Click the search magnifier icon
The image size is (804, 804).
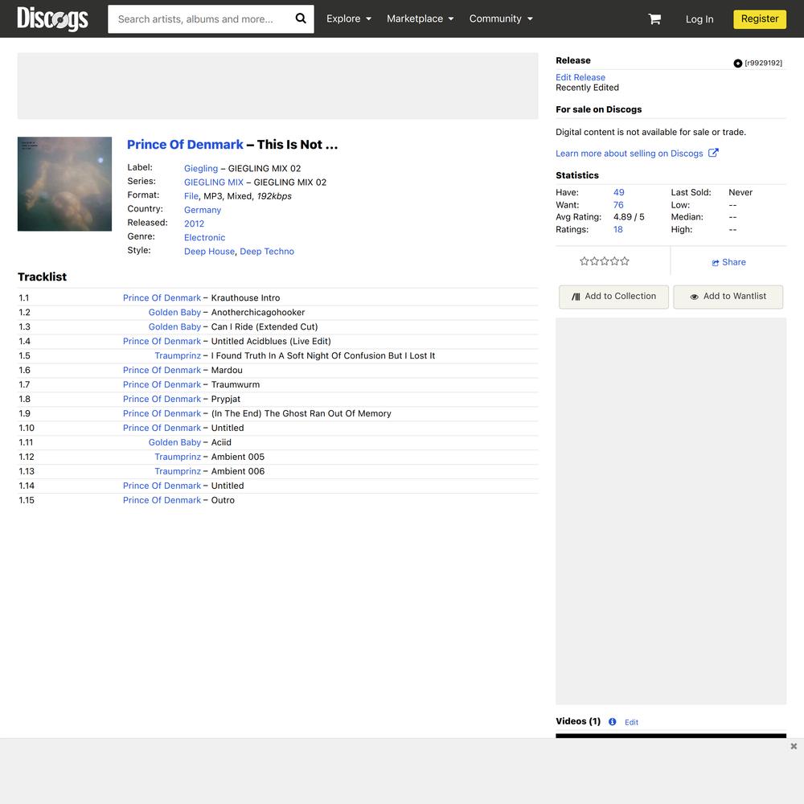(301, 18)
